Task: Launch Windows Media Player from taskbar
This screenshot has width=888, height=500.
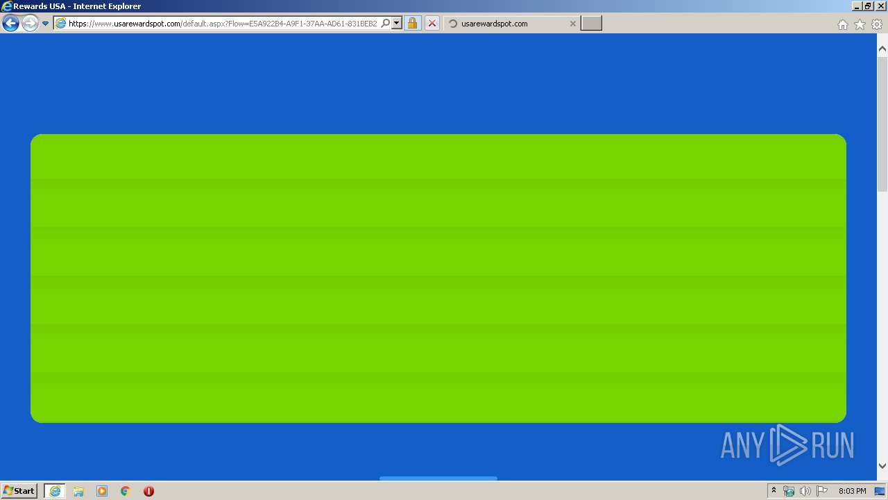Action: tap(102, 491)
